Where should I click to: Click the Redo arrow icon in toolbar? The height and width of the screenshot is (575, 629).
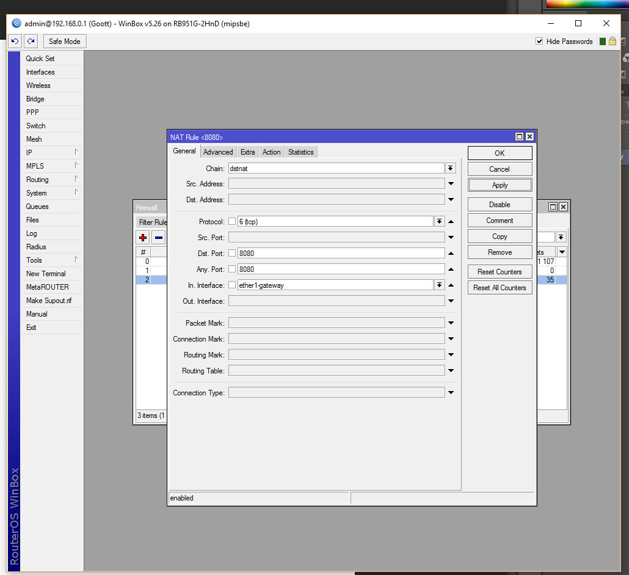coord(31,42)
